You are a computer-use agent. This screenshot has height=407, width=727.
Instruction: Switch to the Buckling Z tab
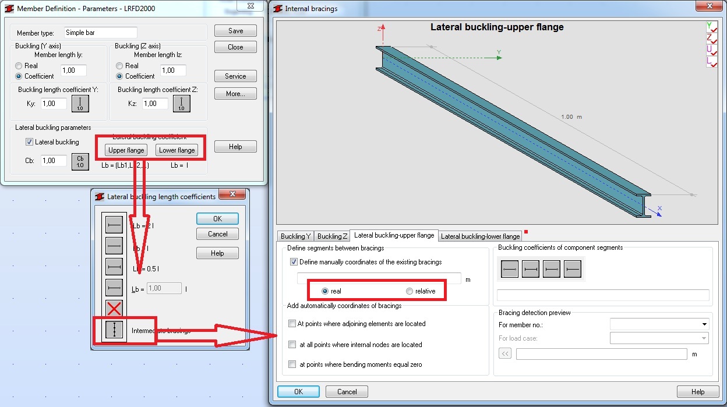[x=331, y=236]
